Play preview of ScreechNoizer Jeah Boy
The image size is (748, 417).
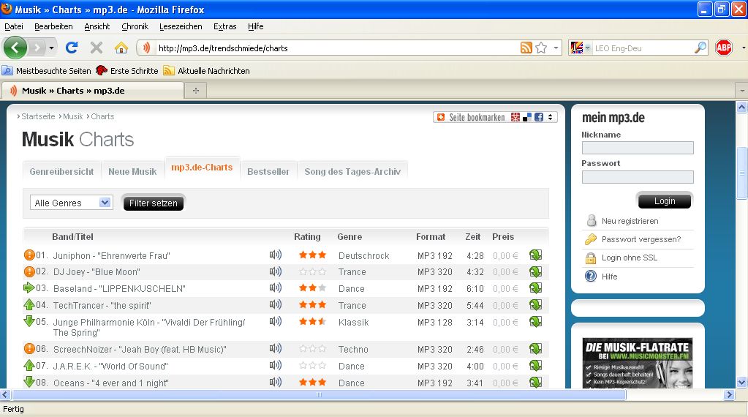275,348
